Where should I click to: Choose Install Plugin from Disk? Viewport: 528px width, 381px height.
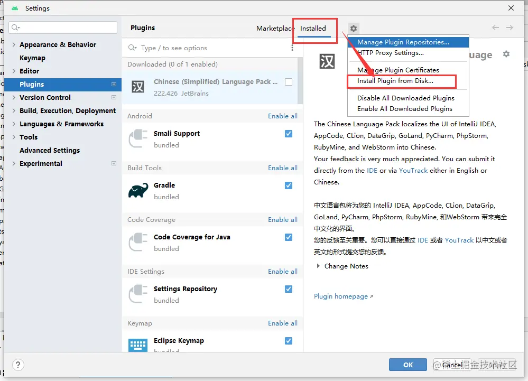pos(408,81)
